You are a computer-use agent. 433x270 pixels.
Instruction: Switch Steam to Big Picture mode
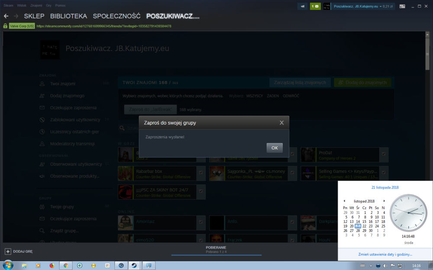tap(402, 6)
